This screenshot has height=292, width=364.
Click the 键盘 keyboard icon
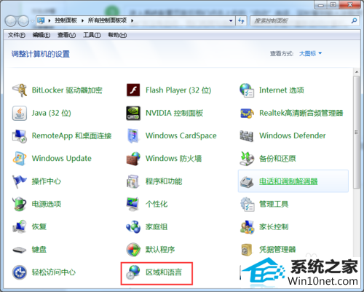tap(20, 250)
